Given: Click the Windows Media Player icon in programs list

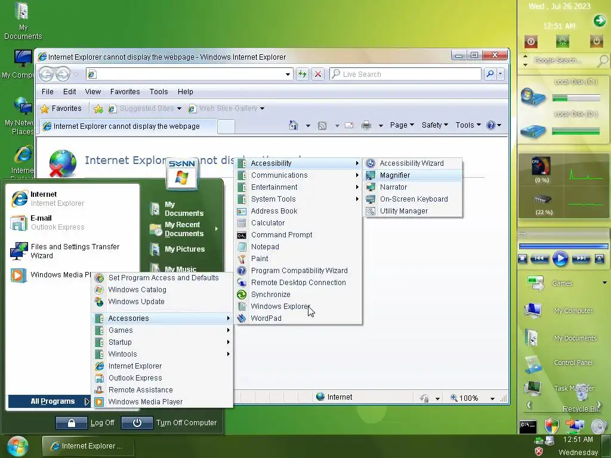Looking at the screenshot, I should click(100, 402).
